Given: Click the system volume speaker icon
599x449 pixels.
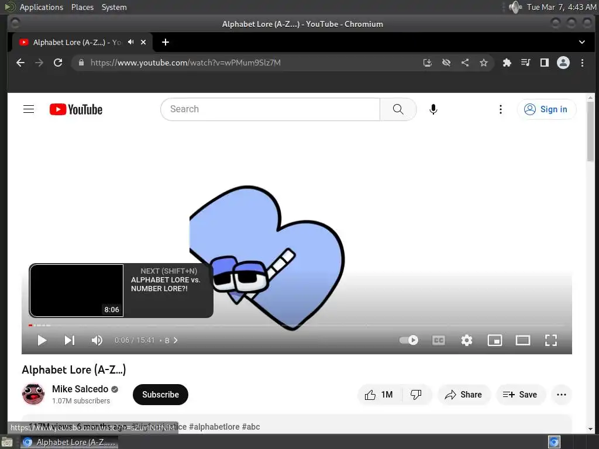Looking at the screenshot, I should [x=515, y=7].
